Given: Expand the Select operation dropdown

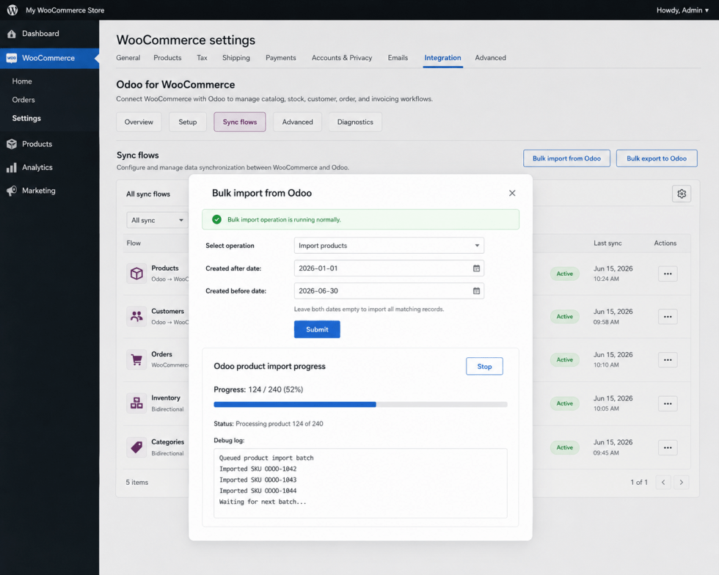Looking at the screenshot, I should (x=389, y=245).
